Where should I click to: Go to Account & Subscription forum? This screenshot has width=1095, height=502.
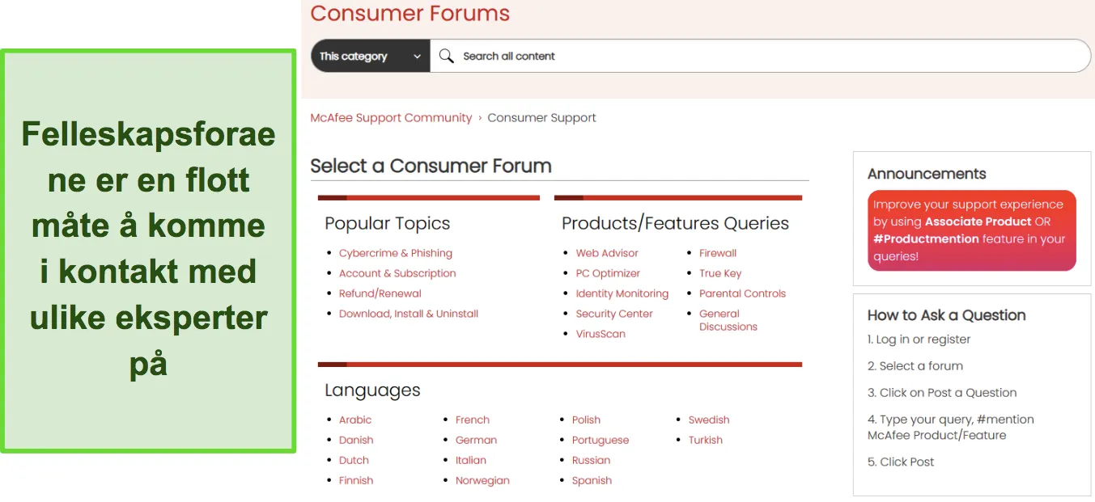397,273
